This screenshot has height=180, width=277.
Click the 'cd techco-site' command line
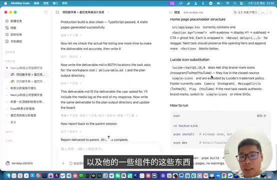pos(185,126)
